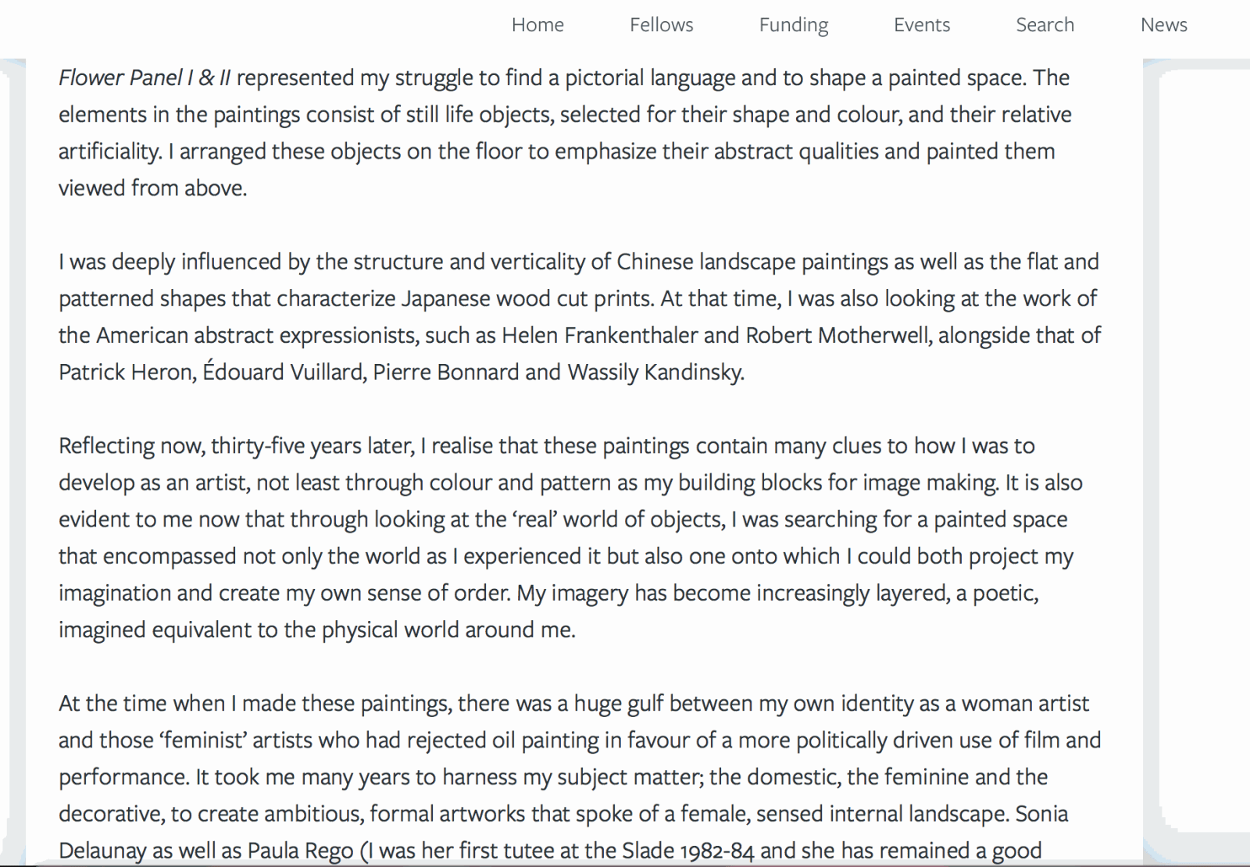Viewport: 1250px width, 867px height.
Task: Open the Home navigation item
Action: coord(537,25)
